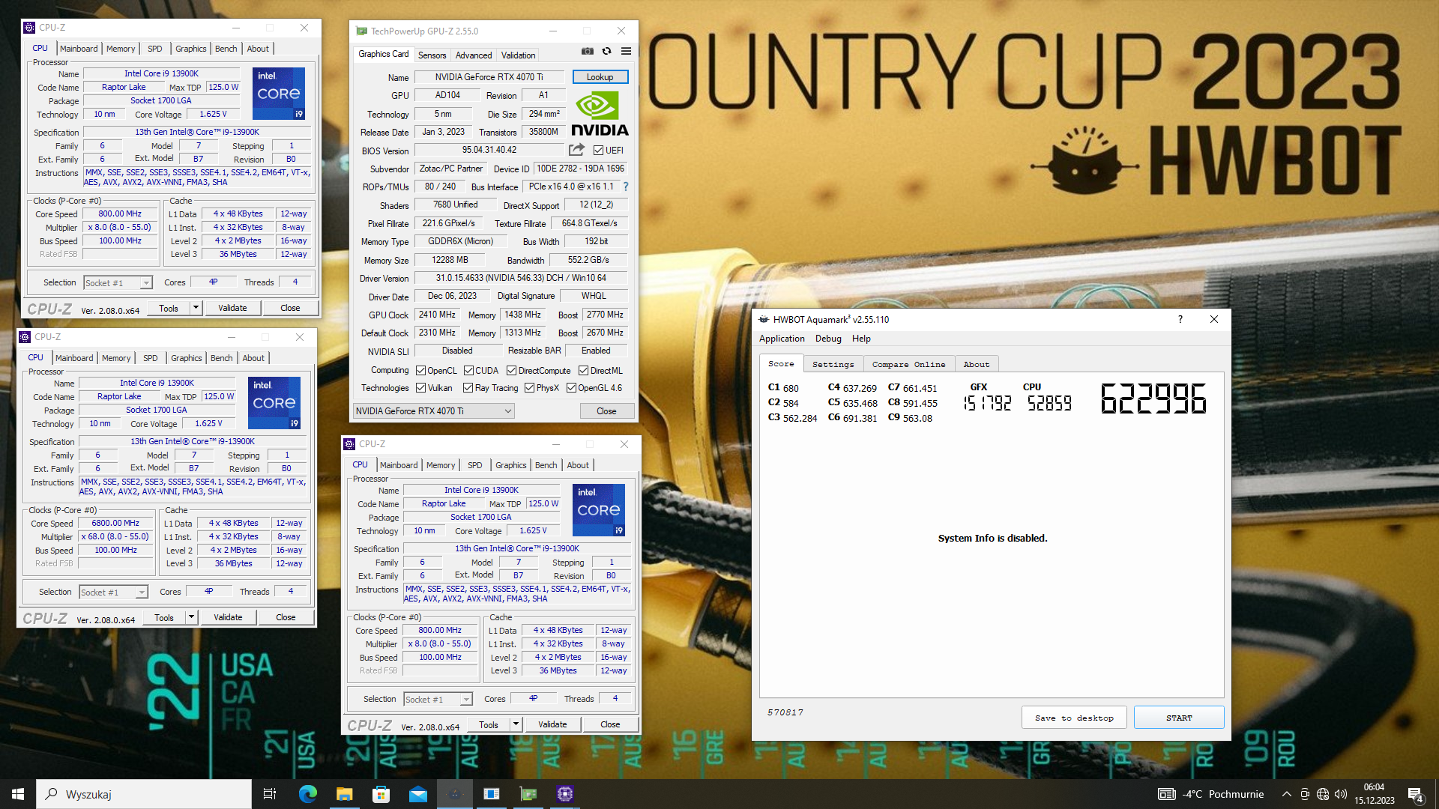
Task: Switch to HWBOT Aquamark taskbar icon
Action: [455, 794]
